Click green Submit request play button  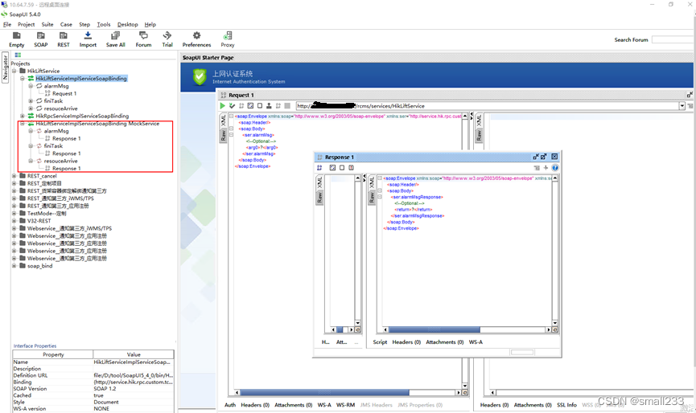(223, 105)
